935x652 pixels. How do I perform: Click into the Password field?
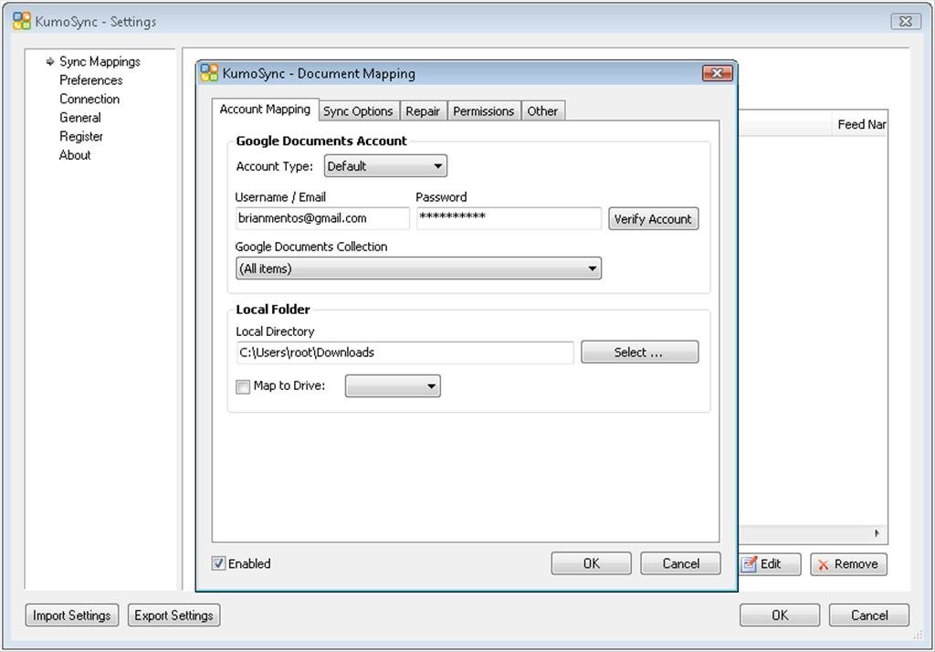509,218
